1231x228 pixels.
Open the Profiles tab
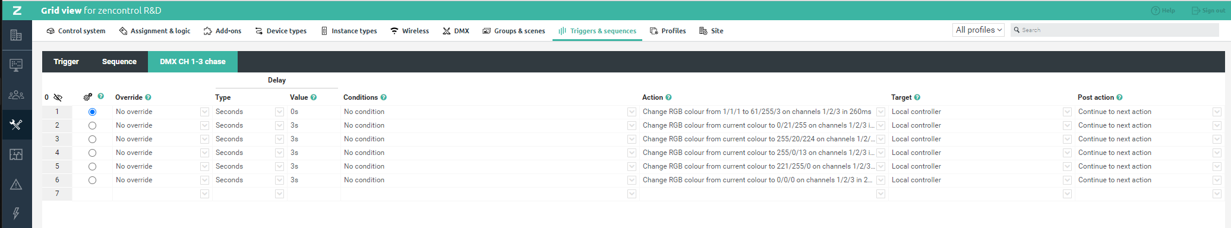coord(668,31)
